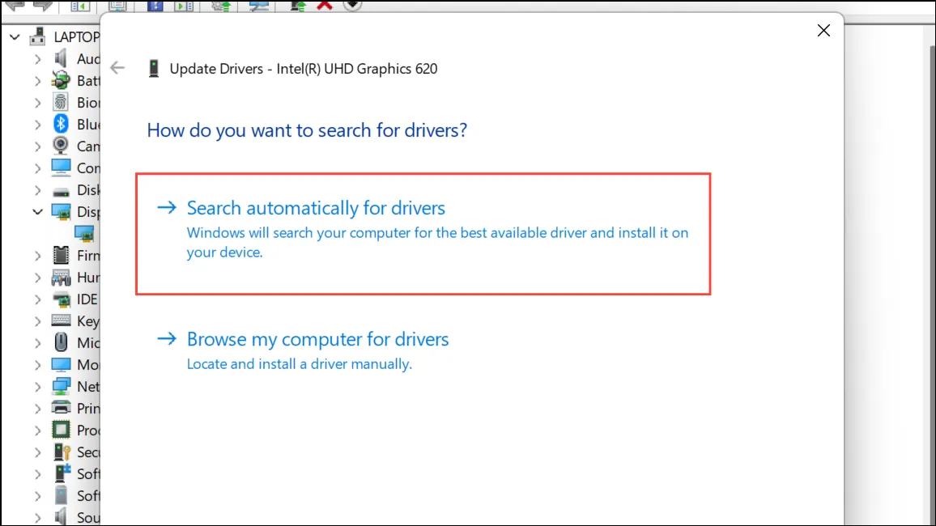Click heading How do you want to search

307,130
